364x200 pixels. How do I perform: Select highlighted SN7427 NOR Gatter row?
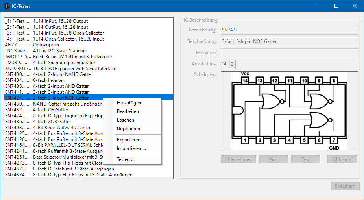point(89,98)
